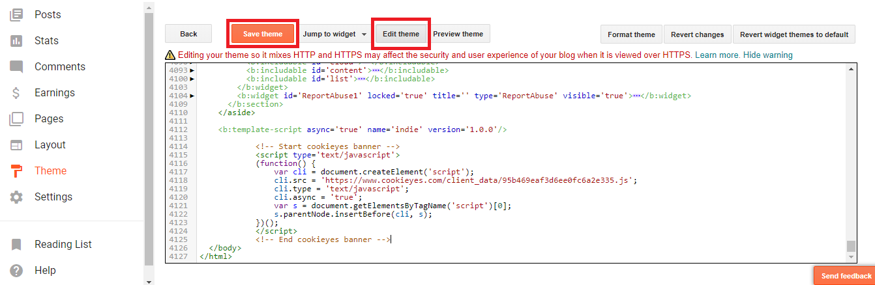
Task: Click the Edit theme button
Action: click(401, 34)
